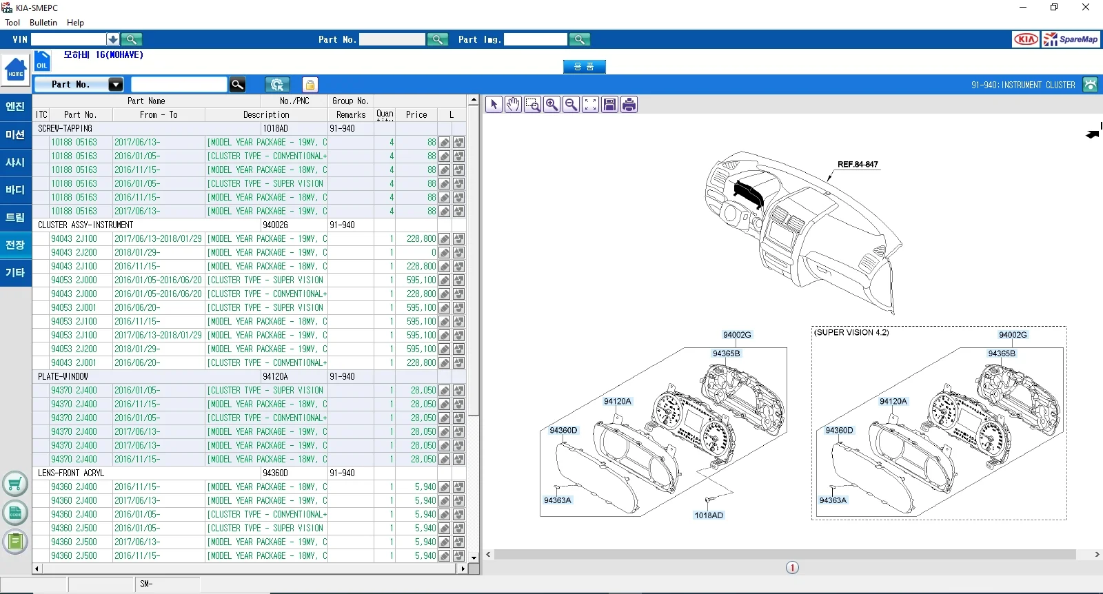1103x594 pixels.
Task: Click the green icon beside INSTRUMENT CLUSTER title
Action: pyautogui.click(x=1090, y=85)
